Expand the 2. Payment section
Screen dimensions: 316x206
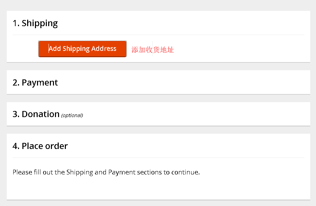(35, 82)
